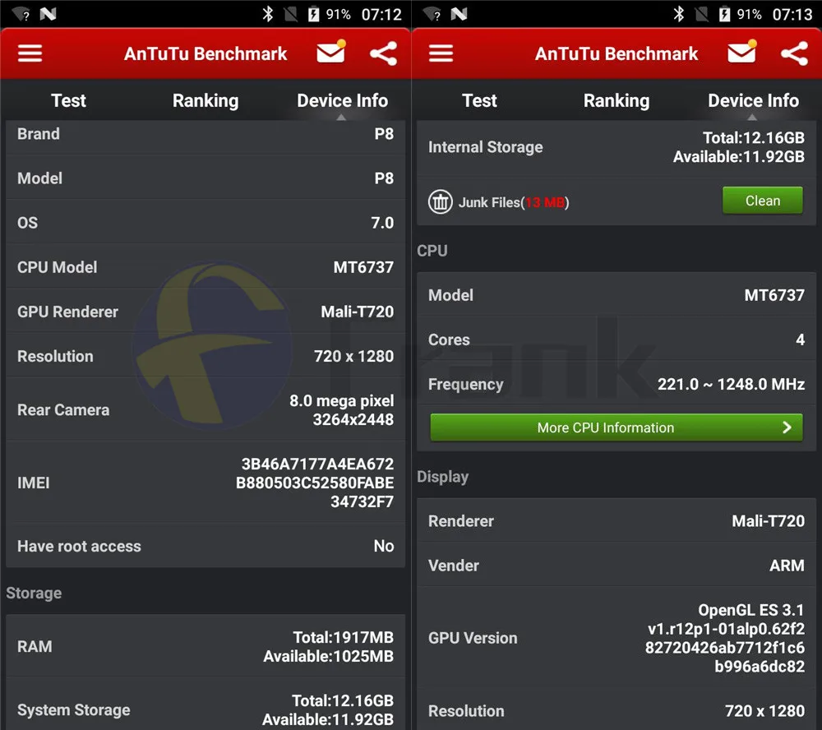
Task: Switch to Ranking tab in right screenshot
Action: 616,100
